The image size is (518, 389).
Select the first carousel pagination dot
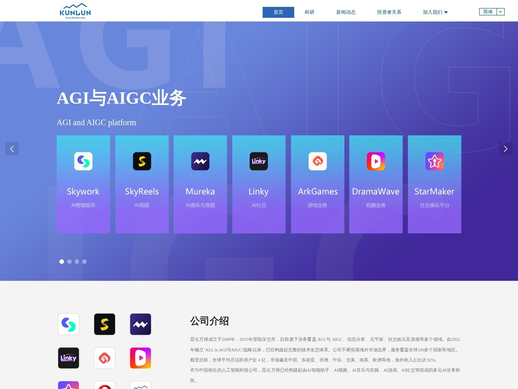62,261
